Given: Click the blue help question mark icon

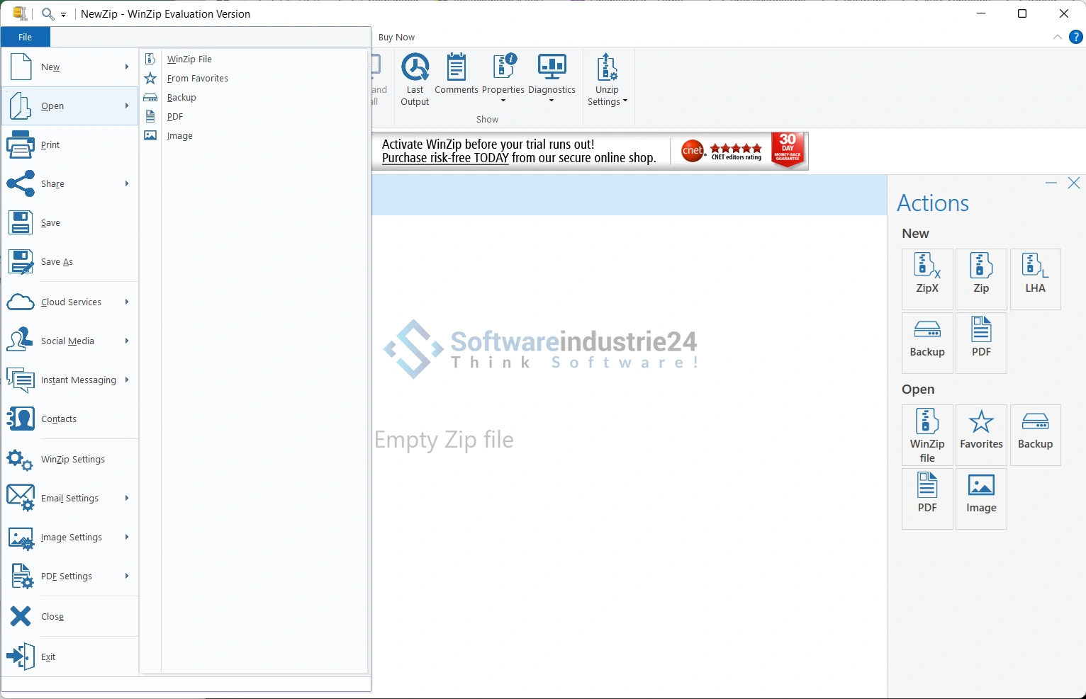Looking at the screenshot, I should (x=1075, y=37).
